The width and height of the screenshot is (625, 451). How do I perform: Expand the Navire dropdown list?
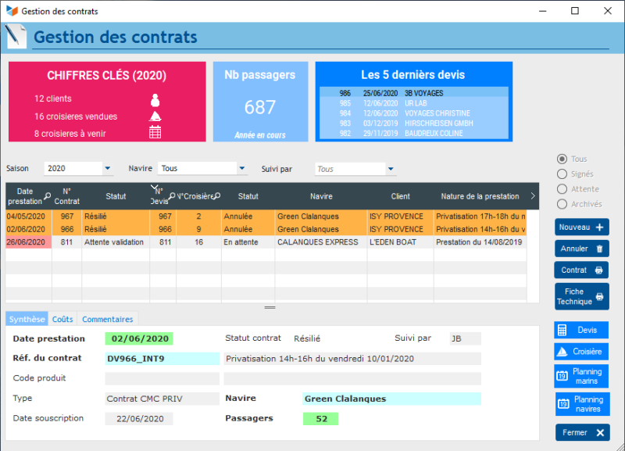click(x=241, y=169)
